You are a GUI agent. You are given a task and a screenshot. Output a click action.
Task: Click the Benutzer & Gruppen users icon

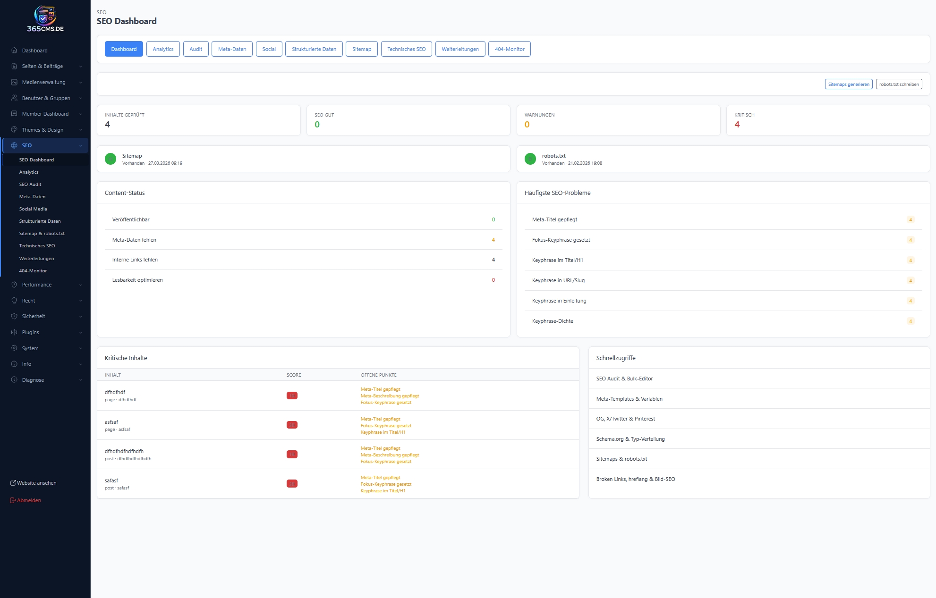click(x=14, y=98)
